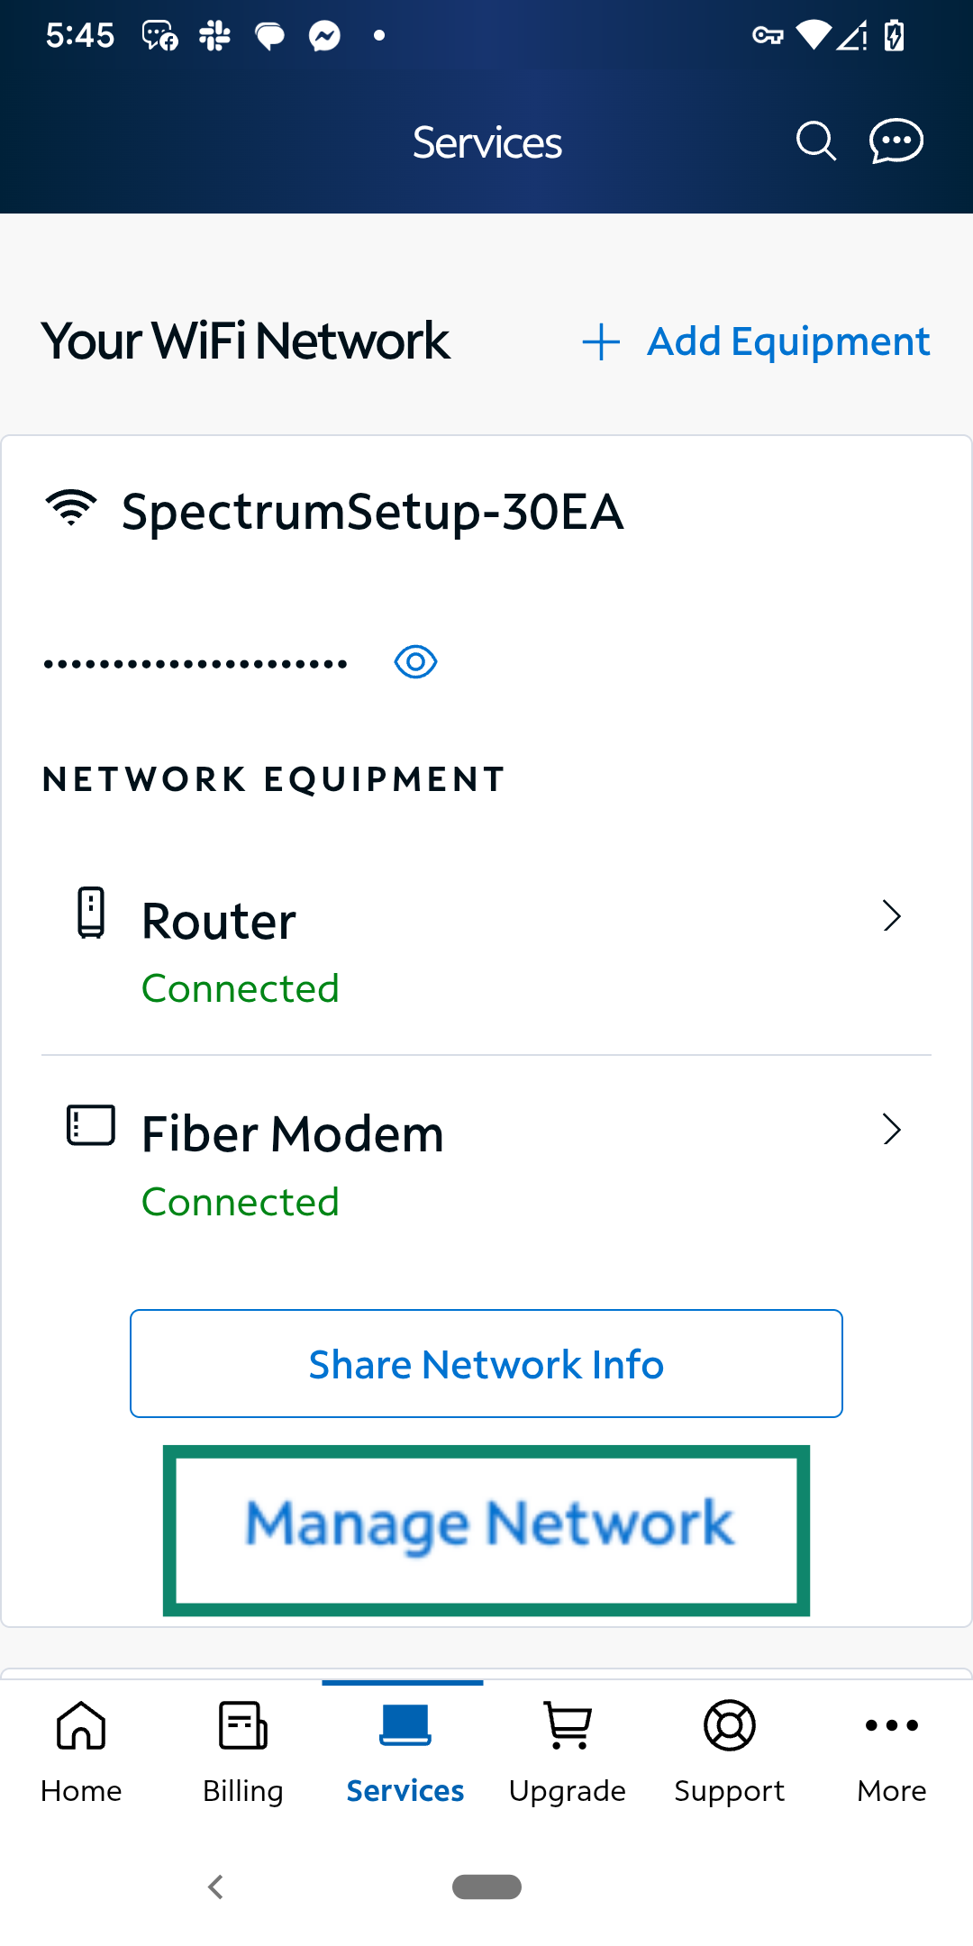Expand the Router details chevron
Viewport: 973px width, 1946px height.
892,916
